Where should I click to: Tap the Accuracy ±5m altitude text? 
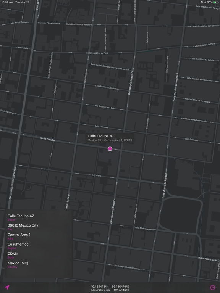[x=110, y=290]
